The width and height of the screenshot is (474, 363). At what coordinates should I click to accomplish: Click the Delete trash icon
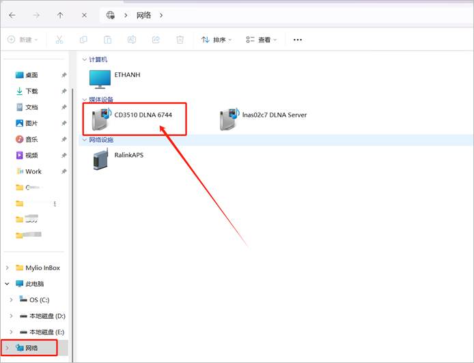pyautogui.click(x=179, y=40)
